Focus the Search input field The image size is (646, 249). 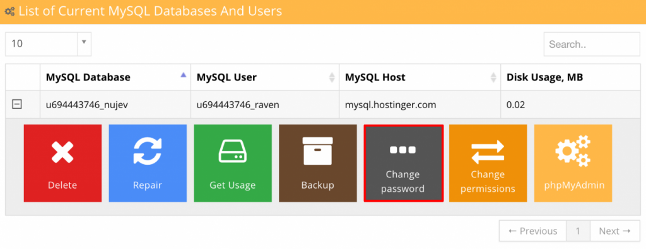point(592,45)
